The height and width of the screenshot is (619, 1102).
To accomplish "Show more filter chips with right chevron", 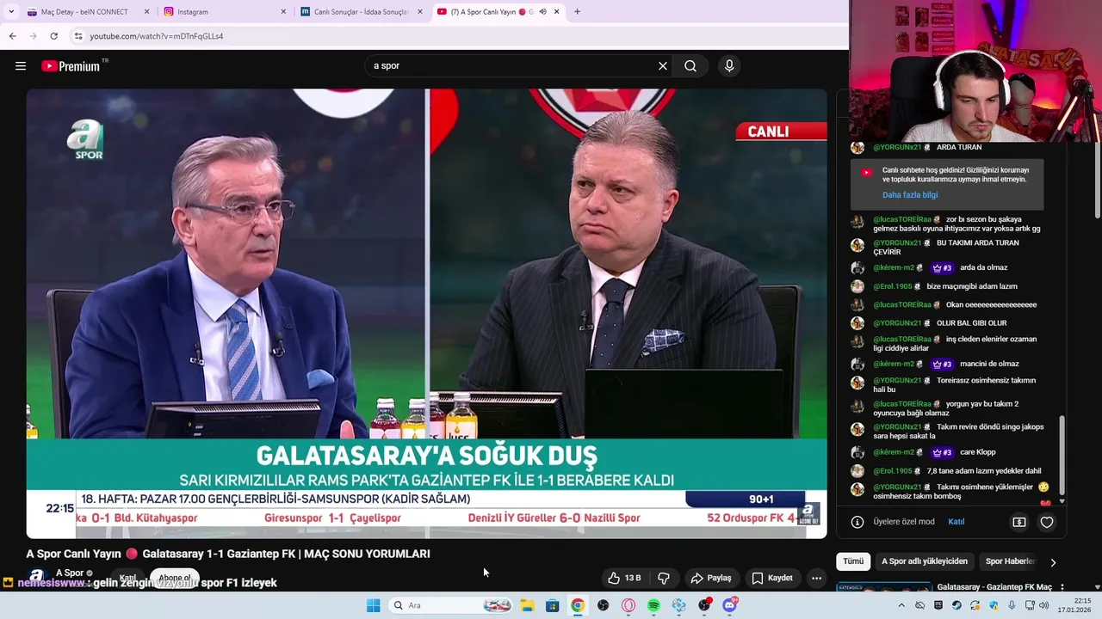I will pyautogui.click(x=1053, y=562).
